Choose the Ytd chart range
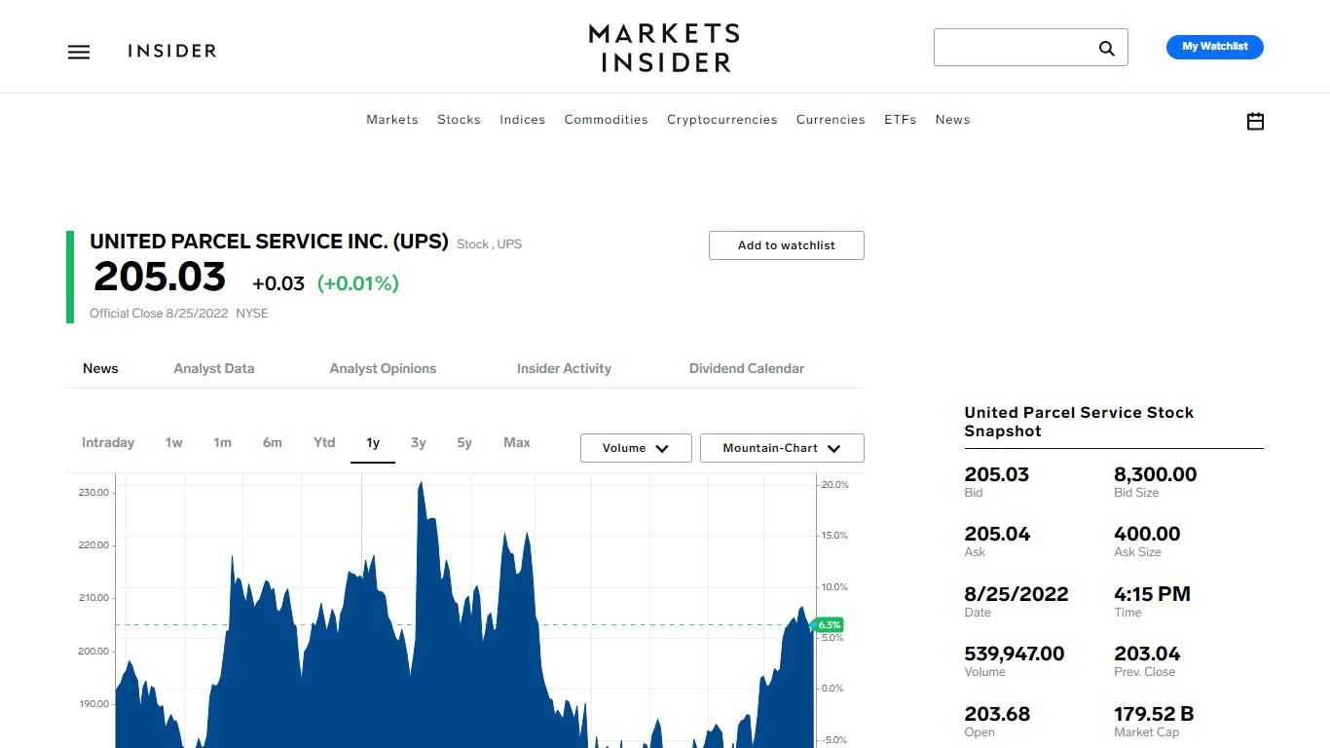Screen dimensions: 1330x748 pyautogui.click(x=324, y=442)
